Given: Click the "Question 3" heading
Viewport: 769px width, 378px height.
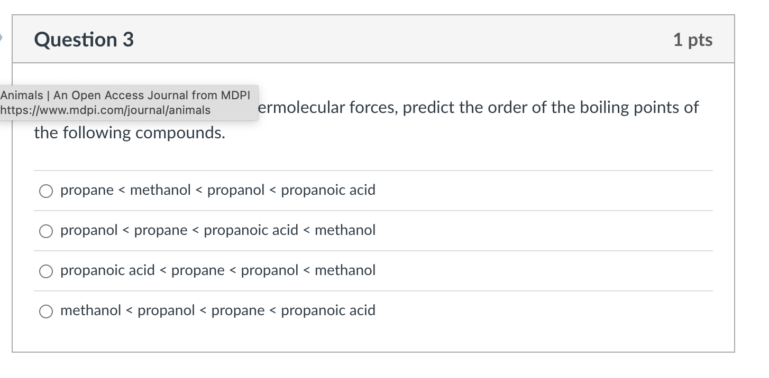Looking at the screenshot, I should (84, 40).
